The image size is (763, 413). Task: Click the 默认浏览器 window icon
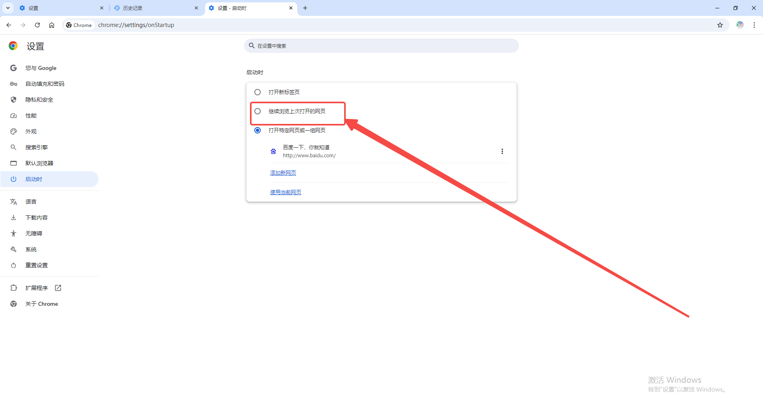click(x=14, y=163)
